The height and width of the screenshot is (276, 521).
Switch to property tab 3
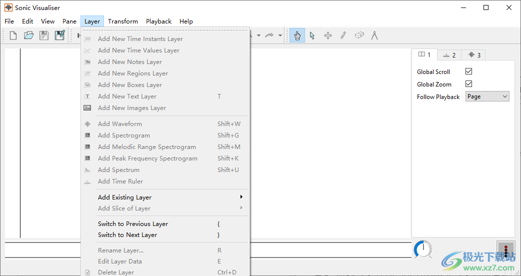(473, 55)
